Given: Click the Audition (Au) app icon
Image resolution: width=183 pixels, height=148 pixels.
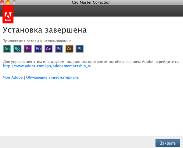Looking at the screenshot, I should 7,49.
